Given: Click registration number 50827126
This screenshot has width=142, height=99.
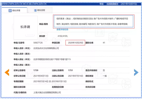Looking at the screenshot, I should point(38,43).
